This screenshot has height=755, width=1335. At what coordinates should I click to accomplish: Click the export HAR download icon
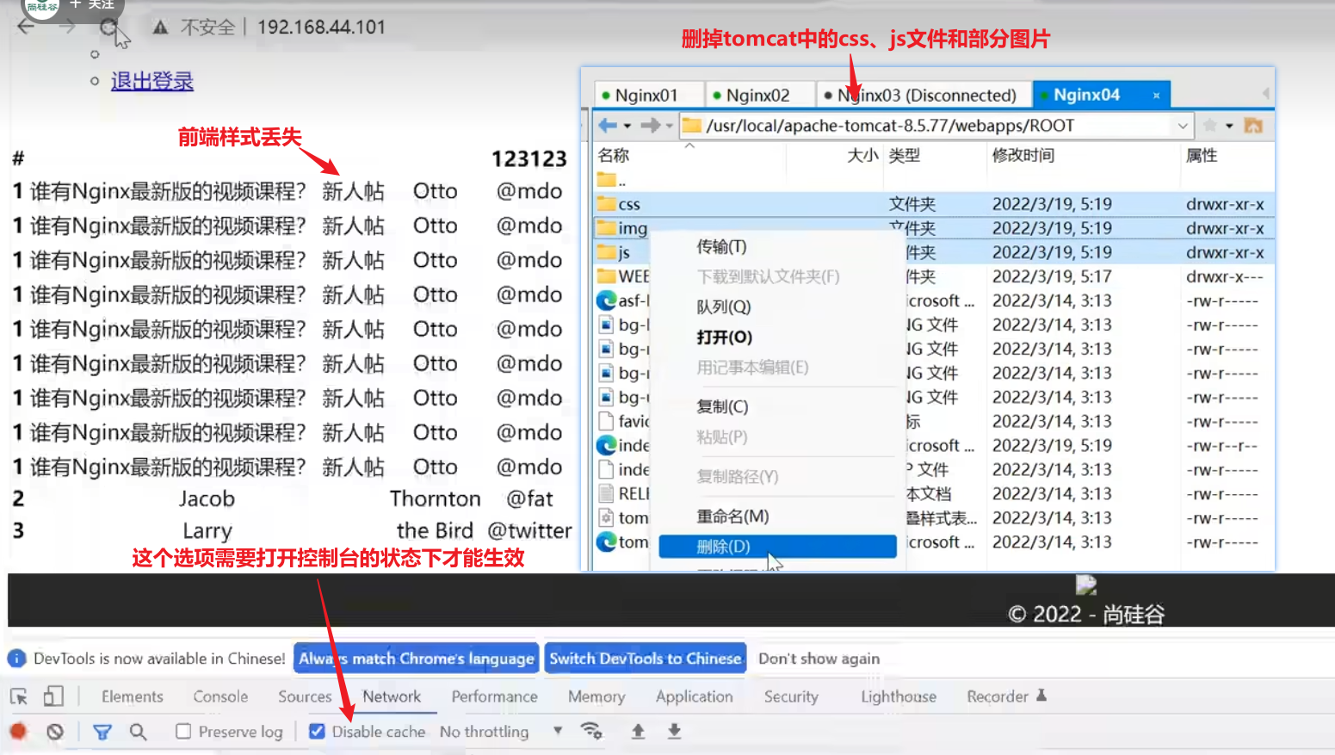674,731
